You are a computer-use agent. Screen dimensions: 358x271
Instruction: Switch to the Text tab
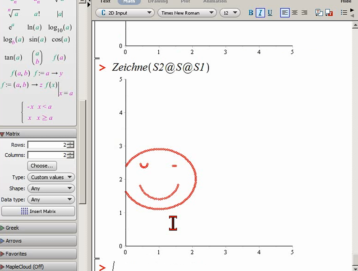pos(105,1)
